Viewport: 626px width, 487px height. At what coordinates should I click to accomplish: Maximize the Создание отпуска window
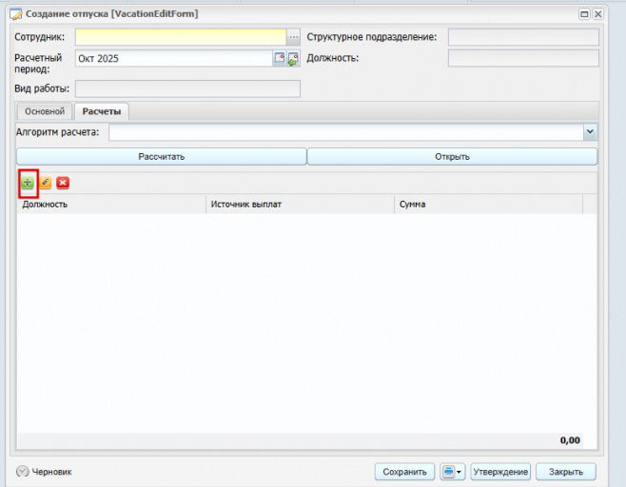584,14
